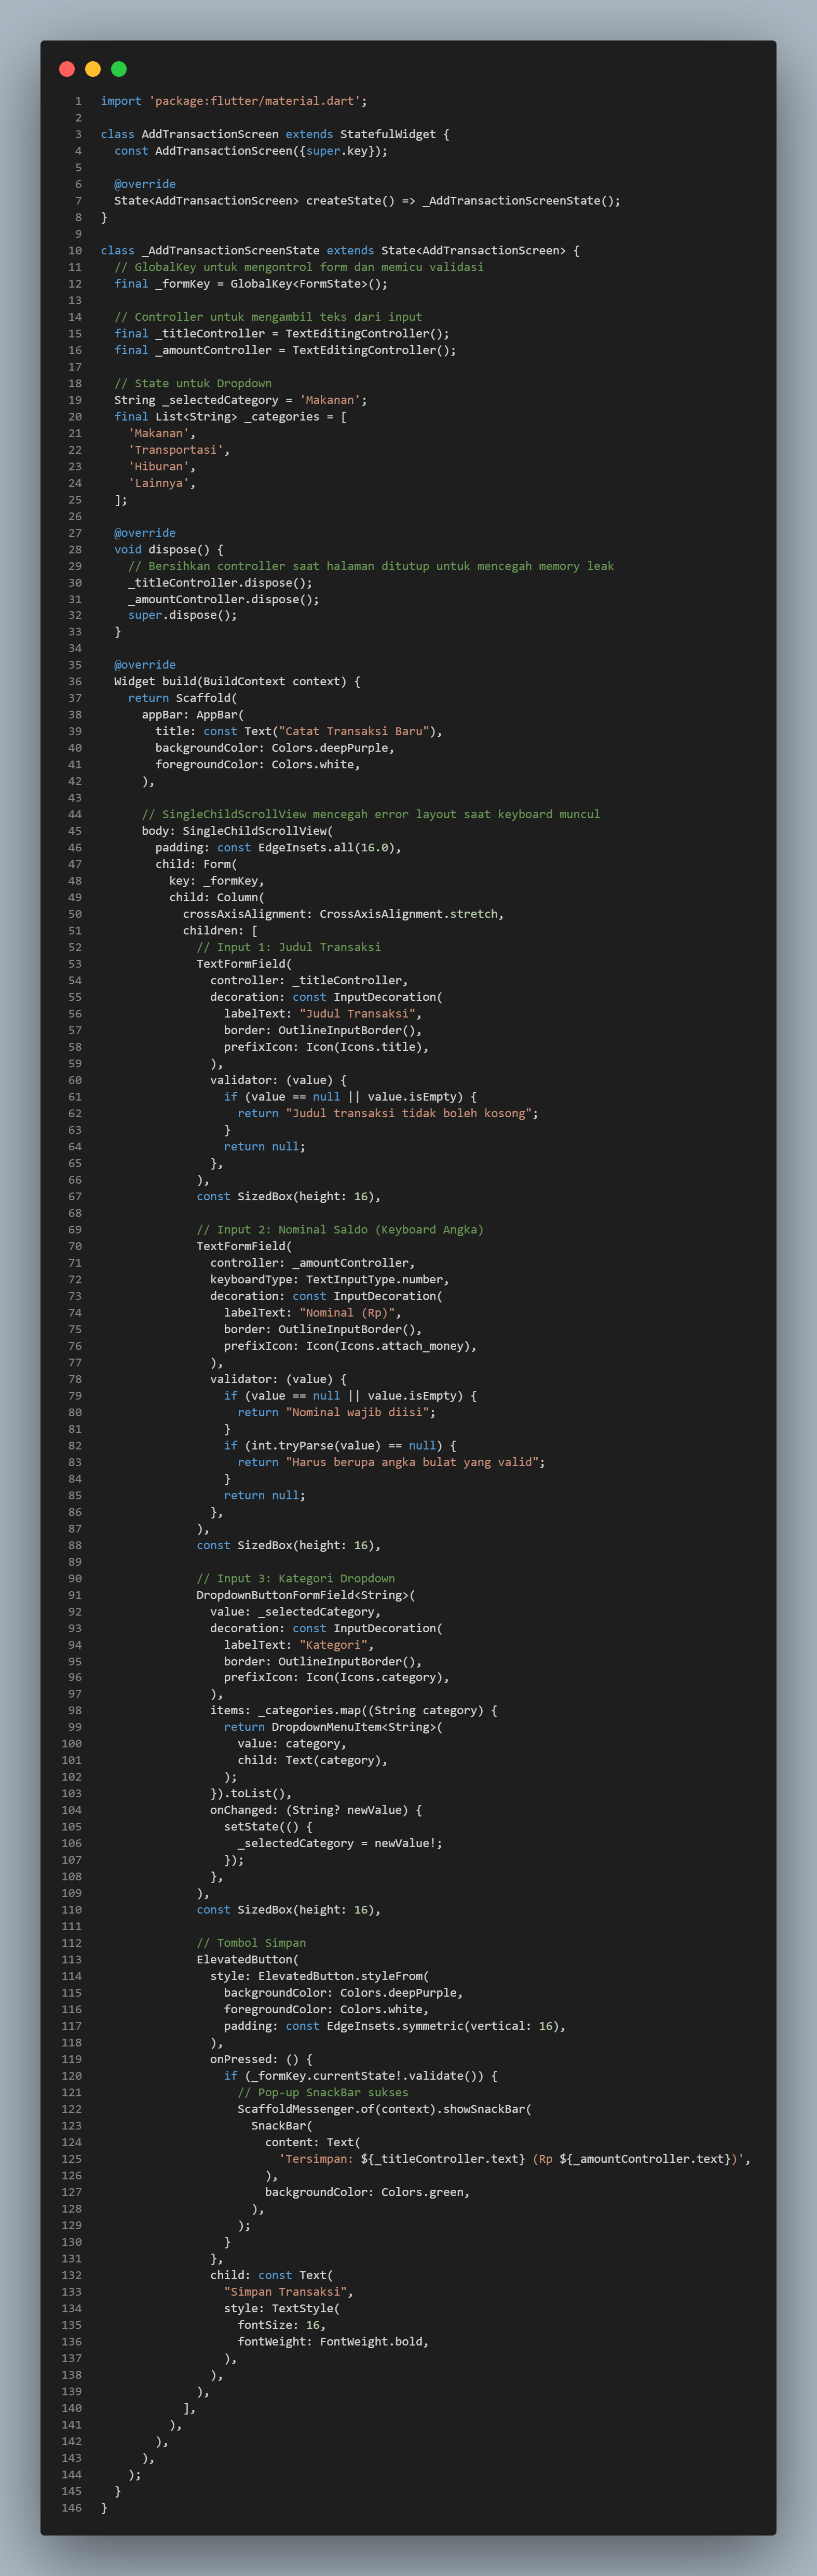
Task: Click 'return DropdownMenuItem<String>(' line
Action: tap(333, 1727)
